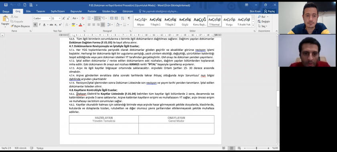The height and width of the screenshot is (152, 337).
Task: Sort paragraphs A to Z
Action: [x=123, y=18]
